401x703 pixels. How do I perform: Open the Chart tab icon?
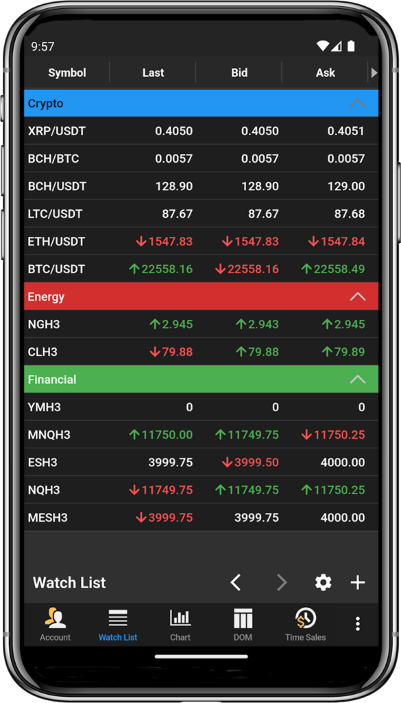click(180, 619)
